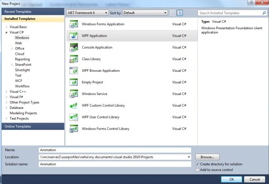Open the Online Templates section
The width and height of the screenshot is (269, 184).
pos(33,126)
